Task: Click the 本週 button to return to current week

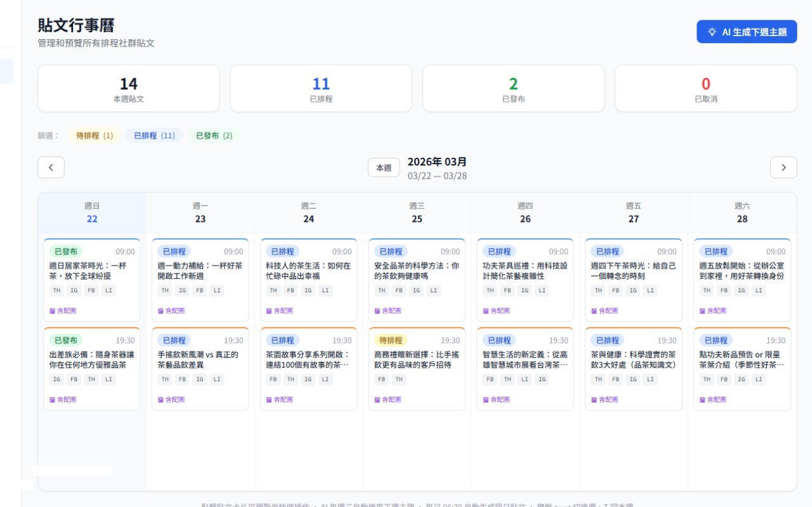Action: [383, 167]
